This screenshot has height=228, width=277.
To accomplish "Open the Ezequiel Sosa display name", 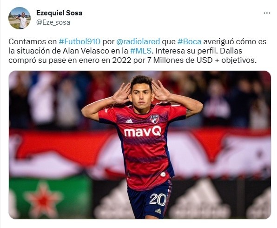I will click(x=59, y=13).
